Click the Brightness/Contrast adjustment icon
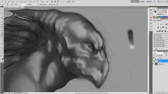The width and height of the screenshot is (168, 94). pyautogui.click(x=158, y=24)
